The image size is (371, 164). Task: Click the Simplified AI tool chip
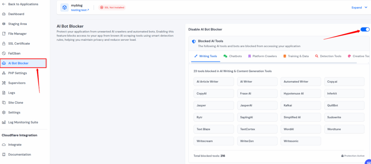point(301,117)
